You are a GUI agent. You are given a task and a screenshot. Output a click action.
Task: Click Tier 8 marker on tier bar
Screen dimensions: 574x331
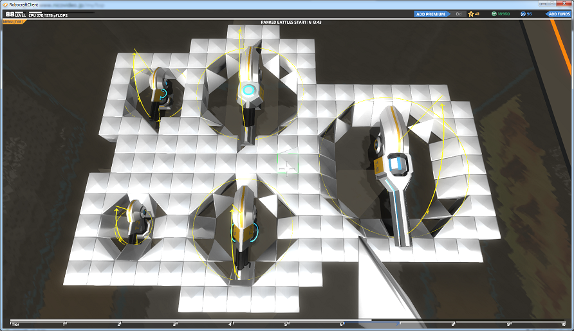pyautogui.click(x=452, y=324)
